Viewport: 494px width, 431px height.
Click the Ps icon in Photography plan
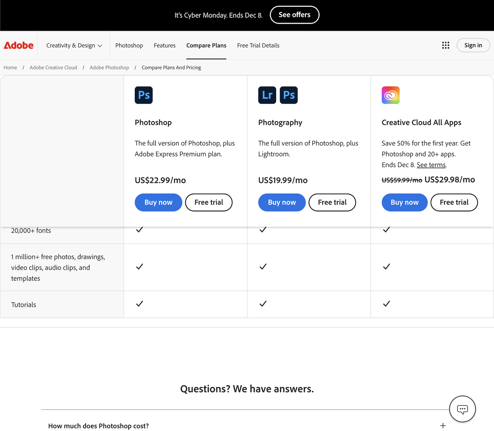(289, 95)
